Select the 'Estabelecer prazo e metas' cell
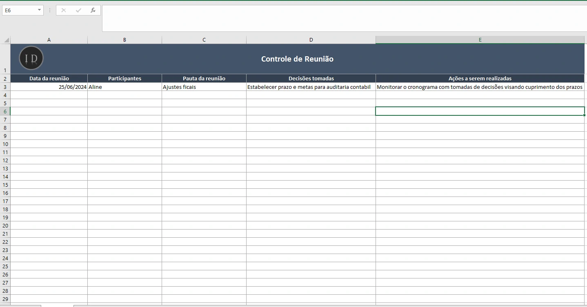Image resolution: width=587 pixels, height=307 pixels. coord(311,87)
